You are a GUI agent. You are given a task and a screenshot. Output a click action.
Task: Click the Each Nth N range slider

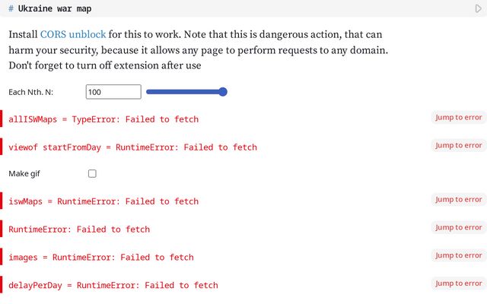[186, 92]
